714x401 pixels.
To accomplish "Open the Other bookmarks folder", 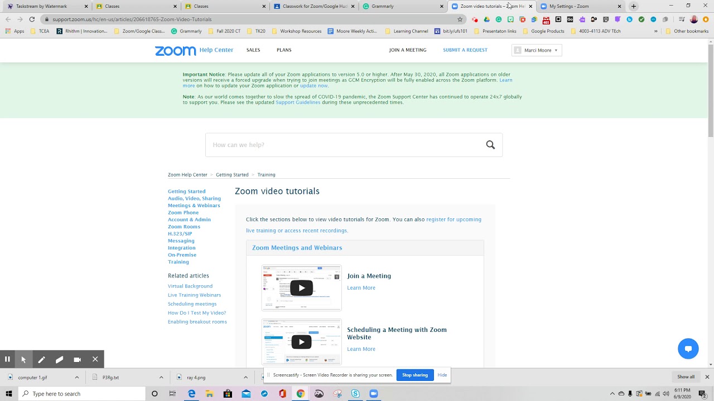I will [x=687, y=31].
